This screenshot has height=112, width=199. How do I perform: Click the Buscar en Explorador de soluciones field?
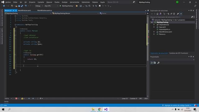(171, 17)
